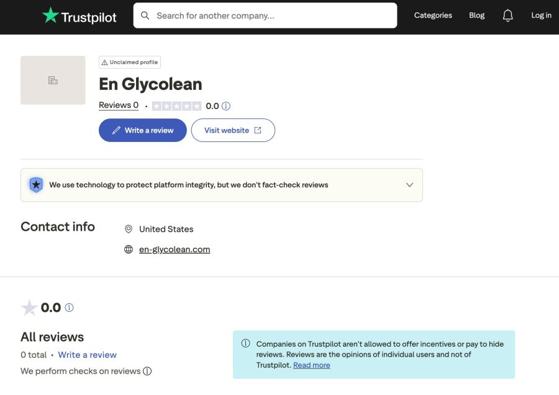Click the search magnifier icon
This screenshot has width=559, height=395.
145,16
